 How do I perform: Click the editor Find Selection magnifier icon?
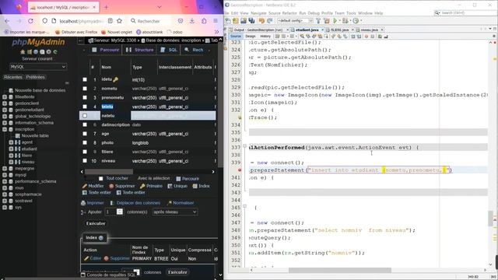(x=302, y=37)
